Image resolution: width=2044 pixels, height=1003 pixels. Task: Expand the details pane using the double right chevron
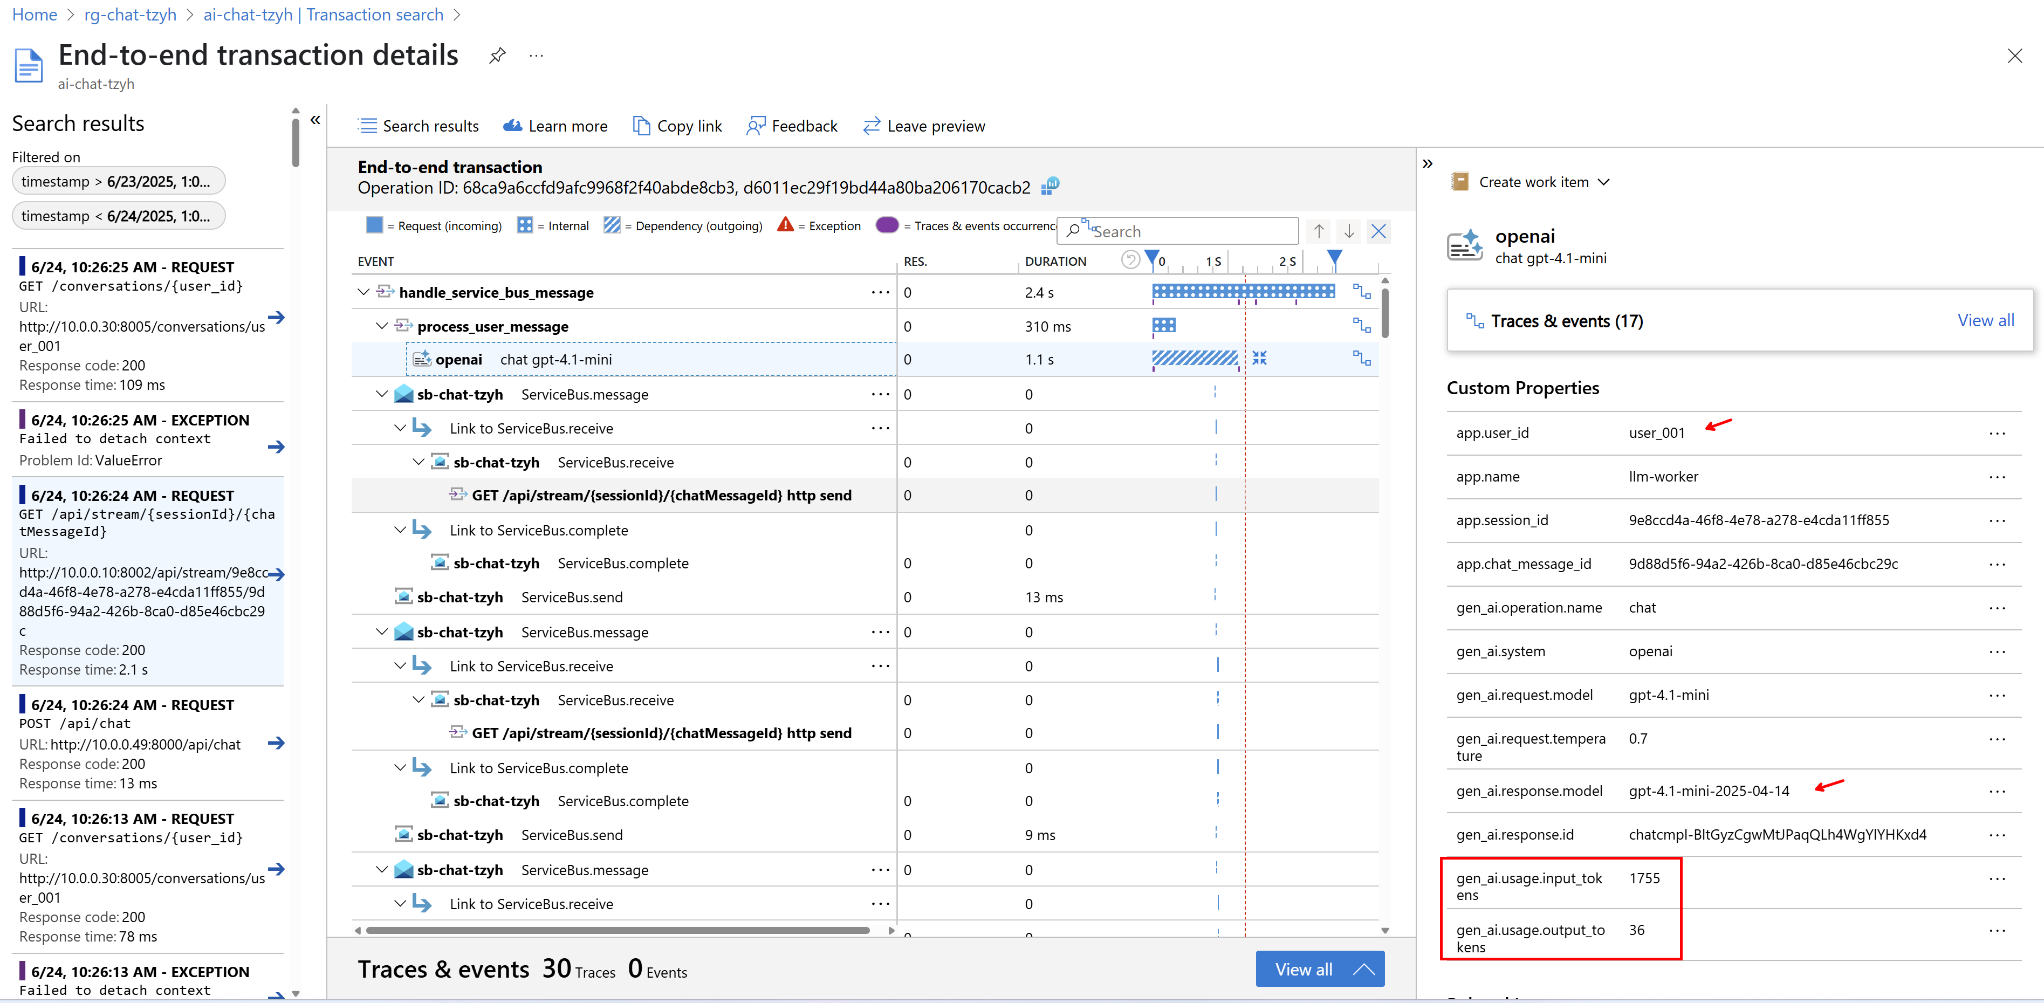[1428, 163]
